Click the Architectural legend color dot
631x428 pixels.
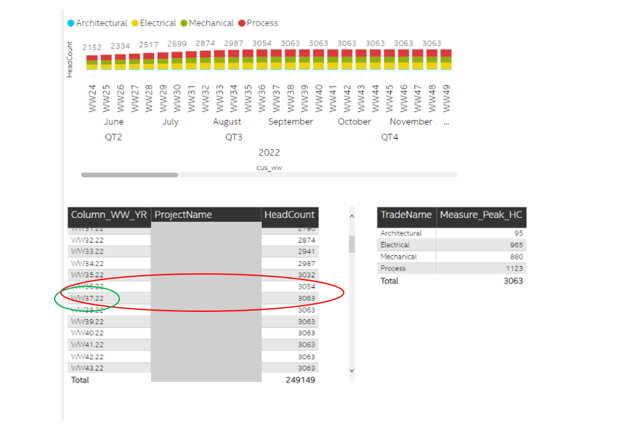(x=71, y=24)
